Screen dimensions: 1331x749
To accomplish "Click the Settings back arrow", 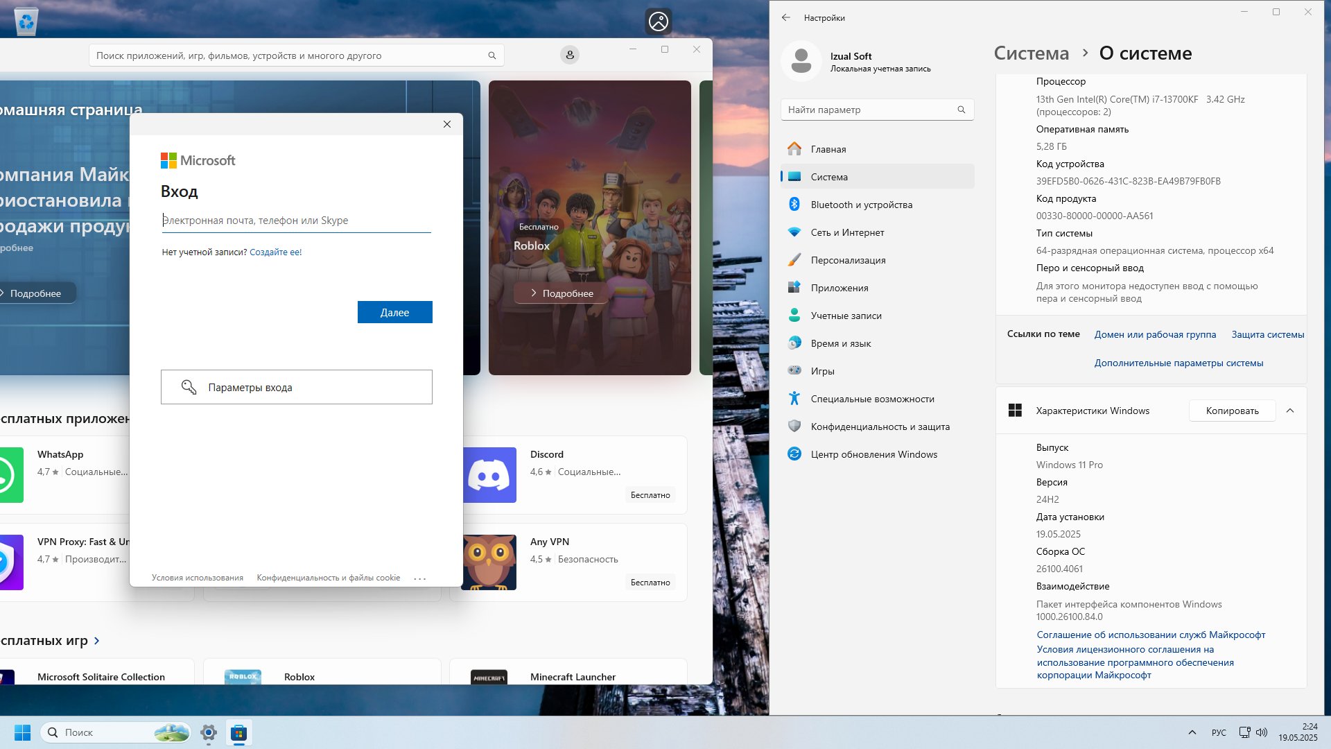I will pos(785,17).
